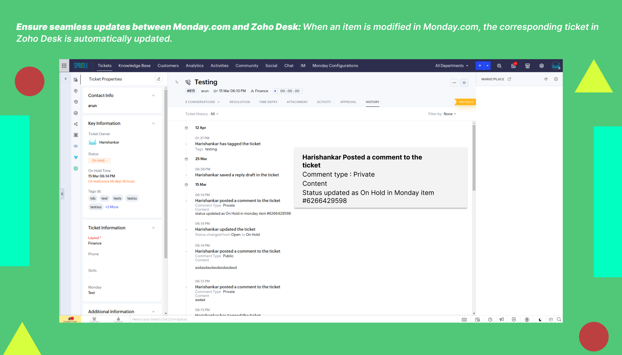Screen dimensions: 622x355
Task: Click the more options ellipsis for ticket
Action: click(x=454, y=83)
